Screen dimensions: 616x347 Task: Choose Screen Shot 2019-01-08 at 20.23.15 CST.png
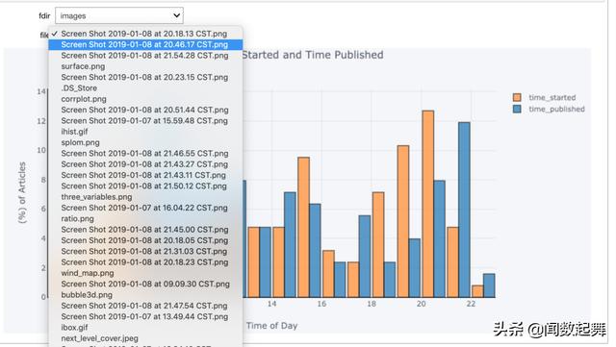click(145, 77)
